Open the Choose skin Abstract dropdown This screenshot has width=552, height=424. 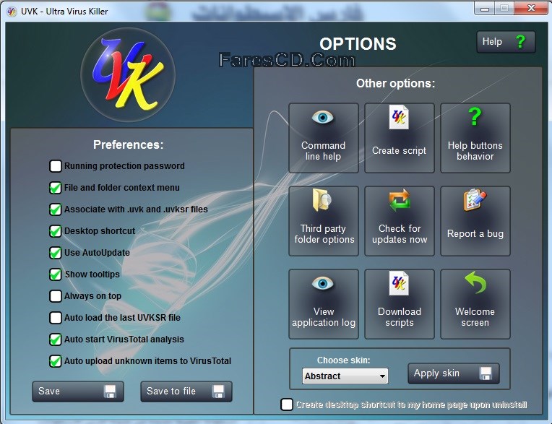point(345,376)
